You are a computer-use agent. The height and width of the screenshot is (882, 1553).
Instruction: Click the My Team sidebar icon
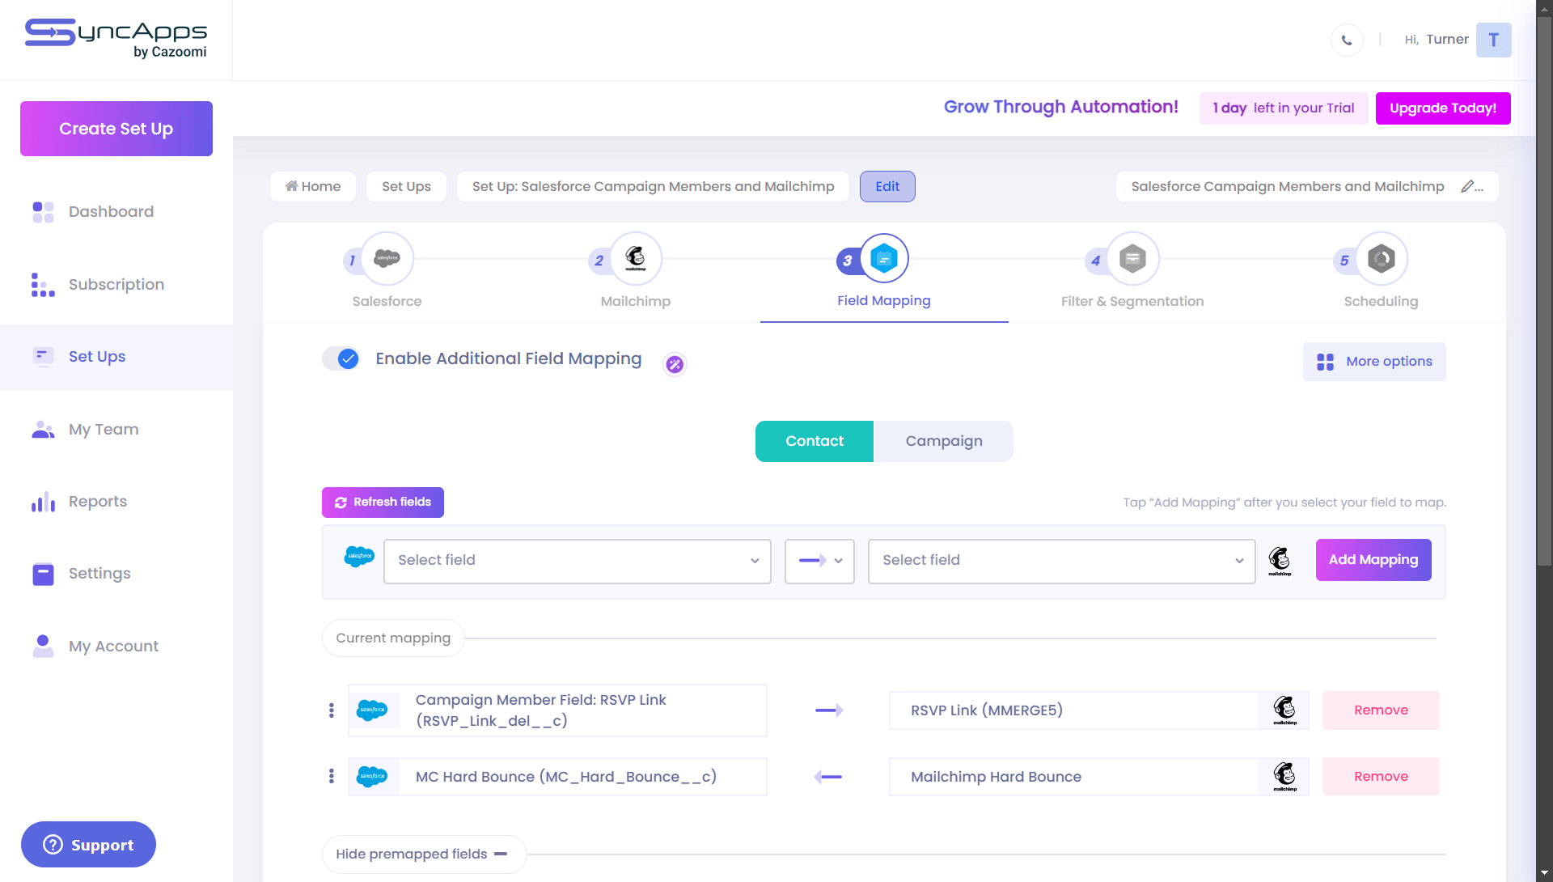tap(43, 430)
